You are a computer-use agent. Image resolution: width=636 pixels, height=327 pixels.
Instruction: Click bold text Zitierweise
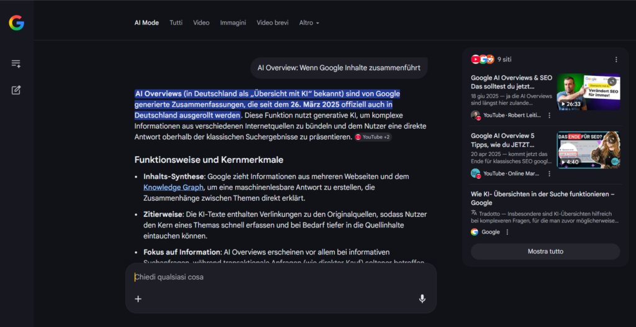coord(164,214)
